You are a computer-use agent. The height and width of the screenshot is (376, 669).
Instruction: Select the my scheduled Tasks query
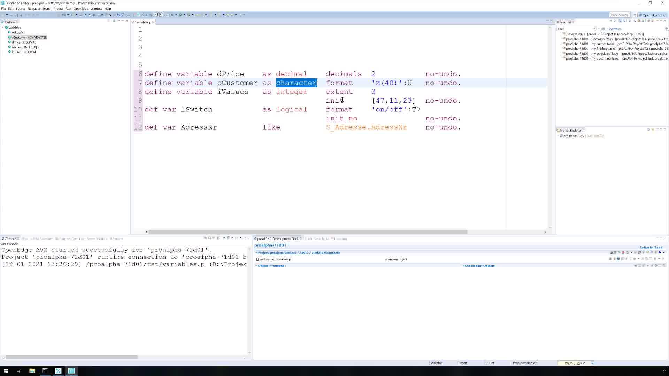coord(615,54)
